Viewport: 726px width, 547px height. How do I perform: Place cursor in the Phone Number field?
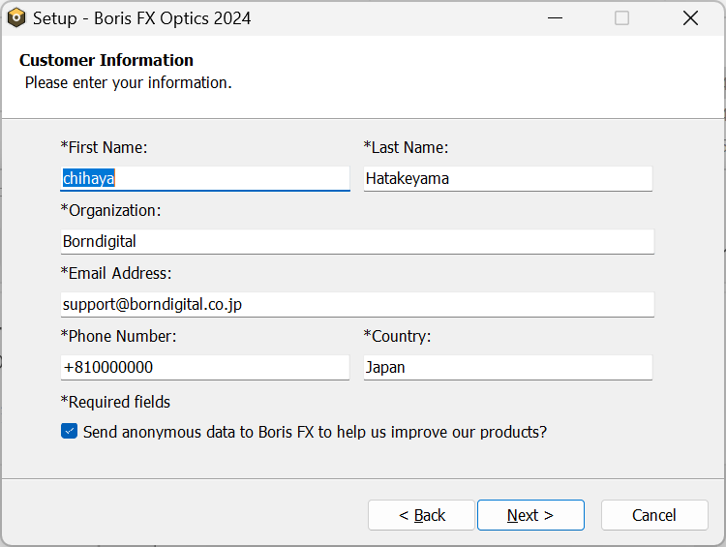205,367
